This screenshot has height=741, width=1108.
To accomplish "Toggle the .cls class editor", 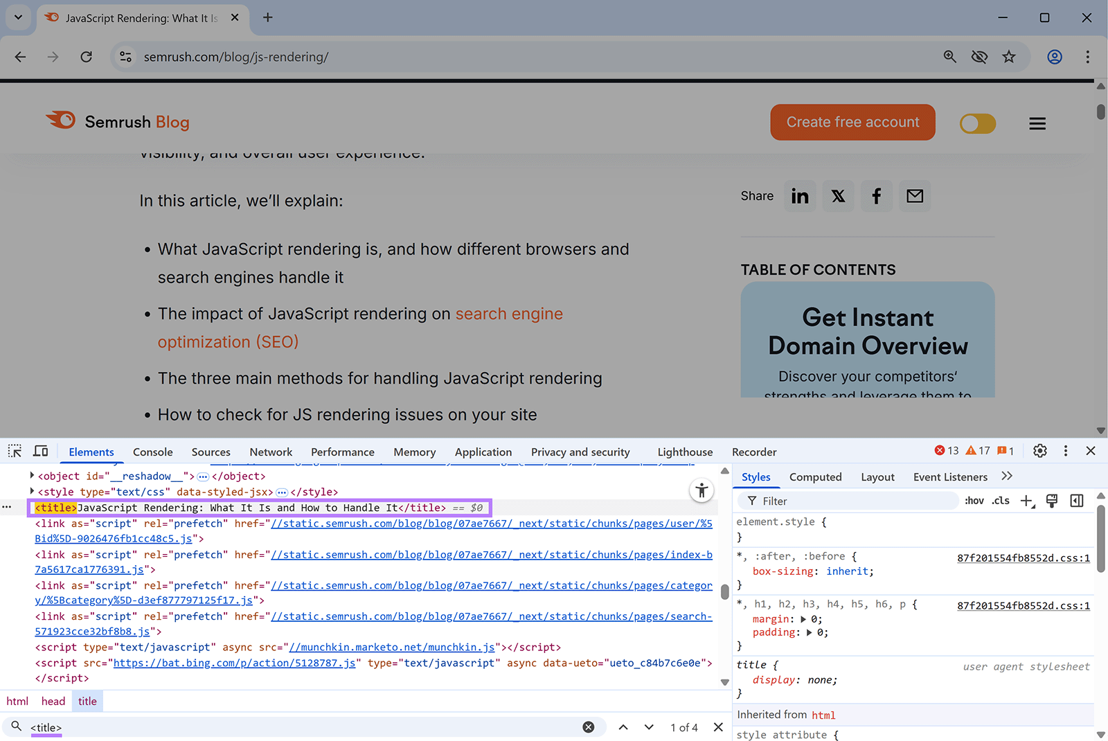I will point(1000,500).
